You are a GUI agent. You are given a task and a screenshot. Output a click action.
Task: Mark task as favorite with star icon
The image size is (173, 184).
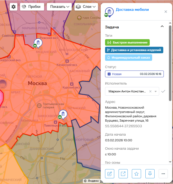[x=136, y=174]
